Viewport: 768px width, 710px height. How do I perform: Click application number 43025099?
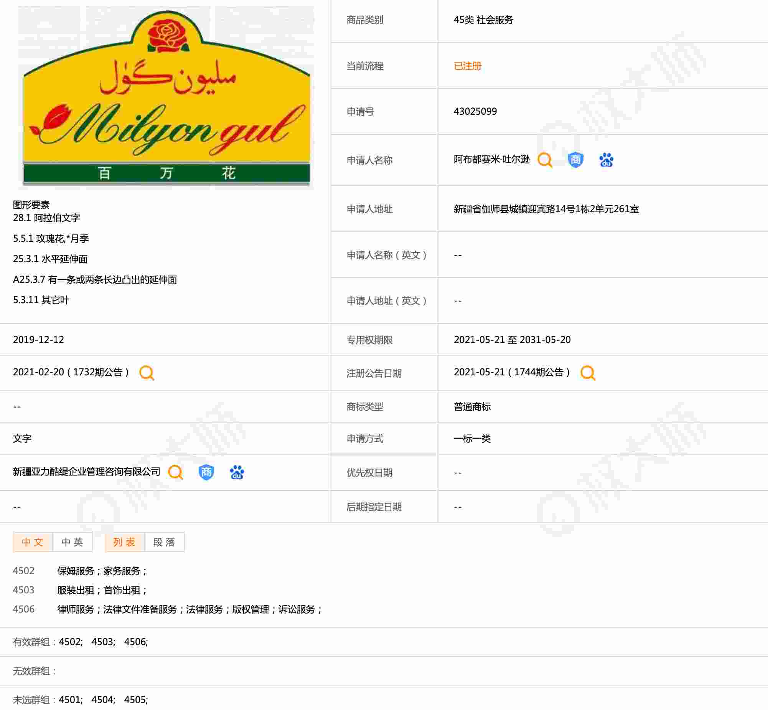pyautogui.click(x=475, y=111)
